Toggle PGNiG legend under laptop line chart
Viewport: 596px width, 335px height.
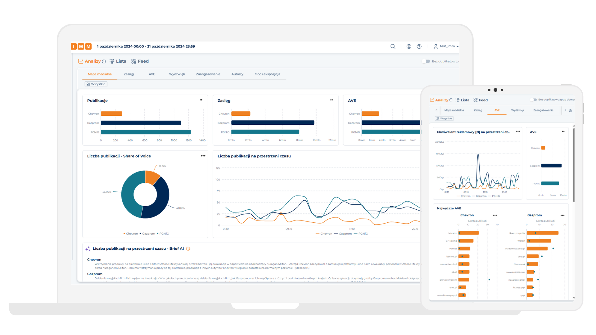pos(361,234)
